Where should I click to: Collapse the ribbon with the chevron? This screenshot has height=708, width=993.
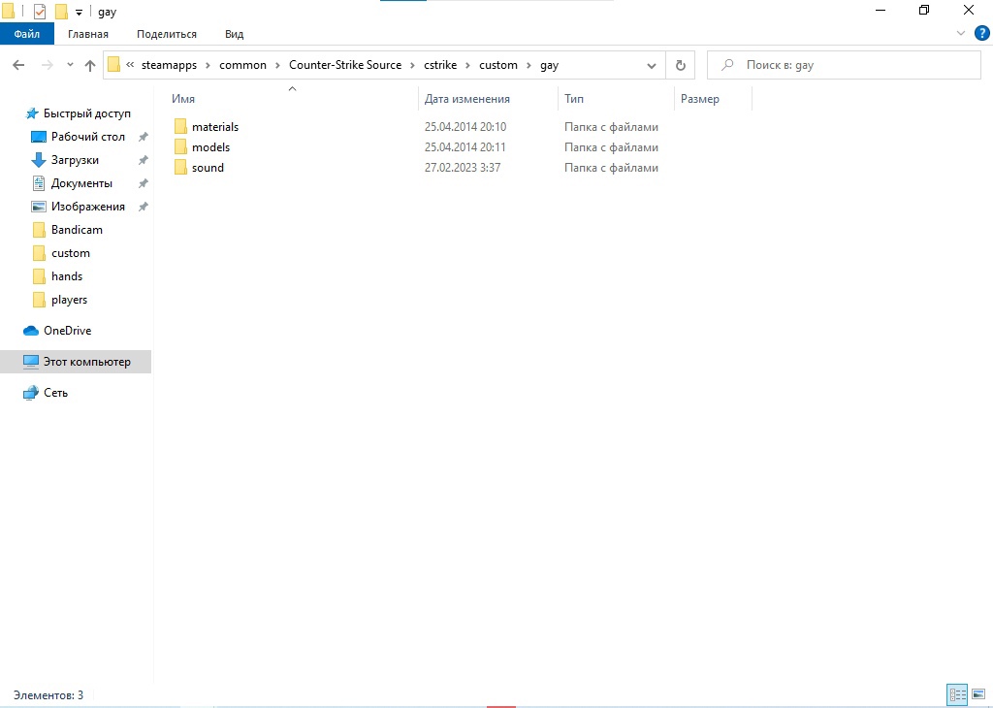point(961,34)
